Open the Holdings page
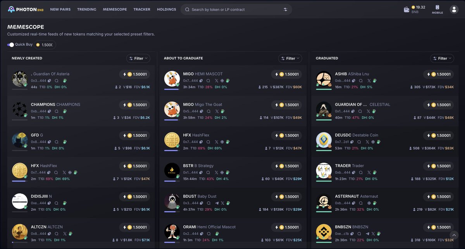Viewport: 465px width, 249px height. pyautogui.click(x=167, y=9)
